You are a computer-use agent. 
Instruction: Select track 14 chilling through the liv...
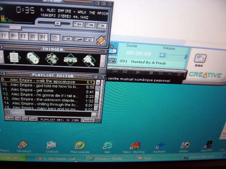[48, 104]
